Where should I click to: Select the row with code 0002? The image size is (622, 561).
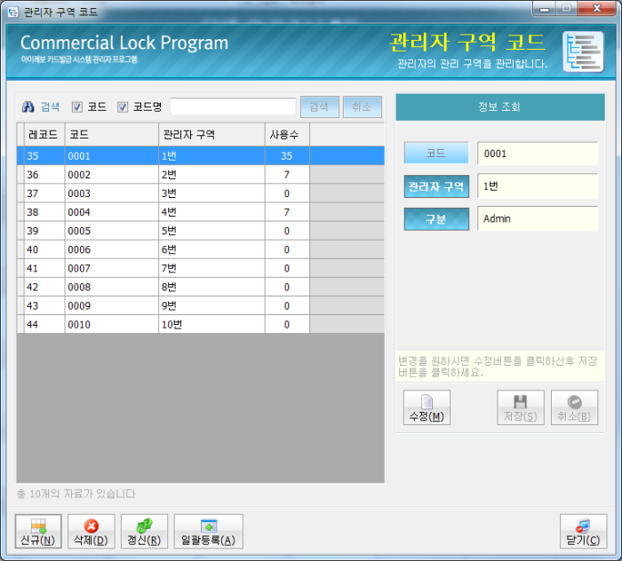201,175
